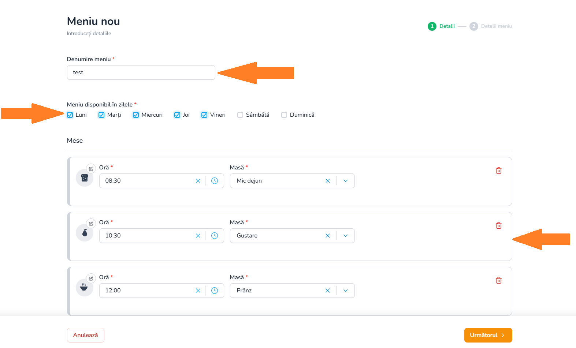The width and height of the screenshot is (576, 348).
Task: Delete the Mic dejun meal row
Action: click(x=498, y=171)
